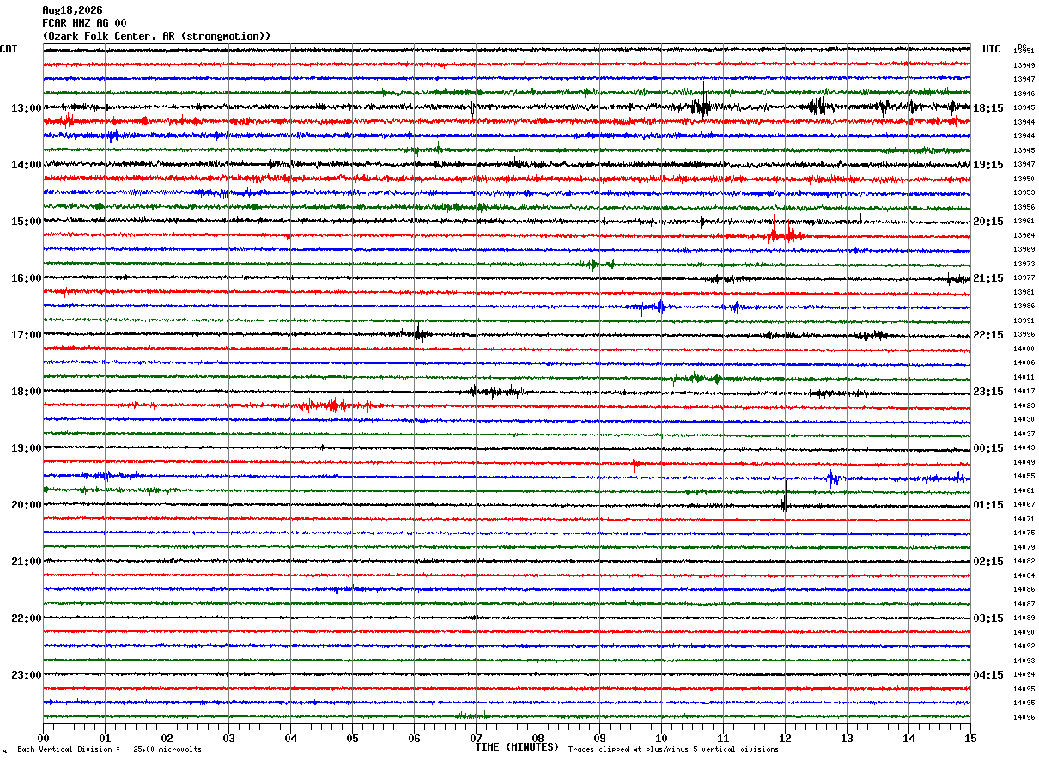Click the DC offset value 14096
This screenshot has height=761, width=1039.
(1024, 717)
